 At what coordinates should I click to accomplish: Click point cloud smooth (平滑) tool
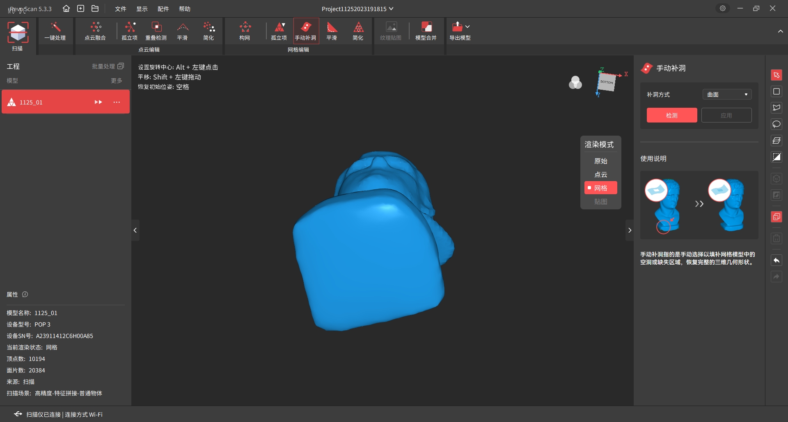182,32
